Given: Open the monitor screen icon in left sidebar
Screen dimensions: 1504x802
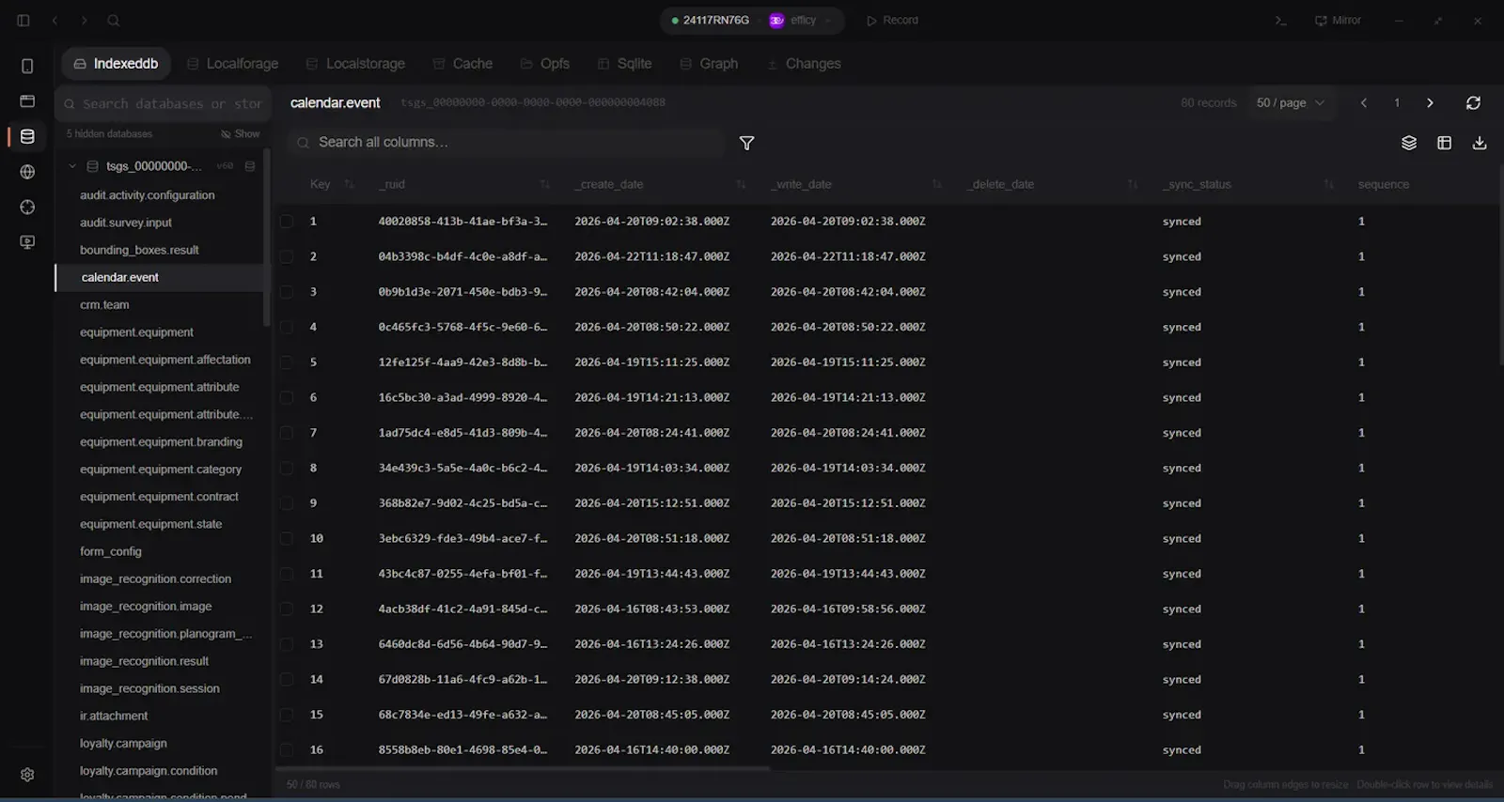Looking at the screenshot, I should point(27,242).
